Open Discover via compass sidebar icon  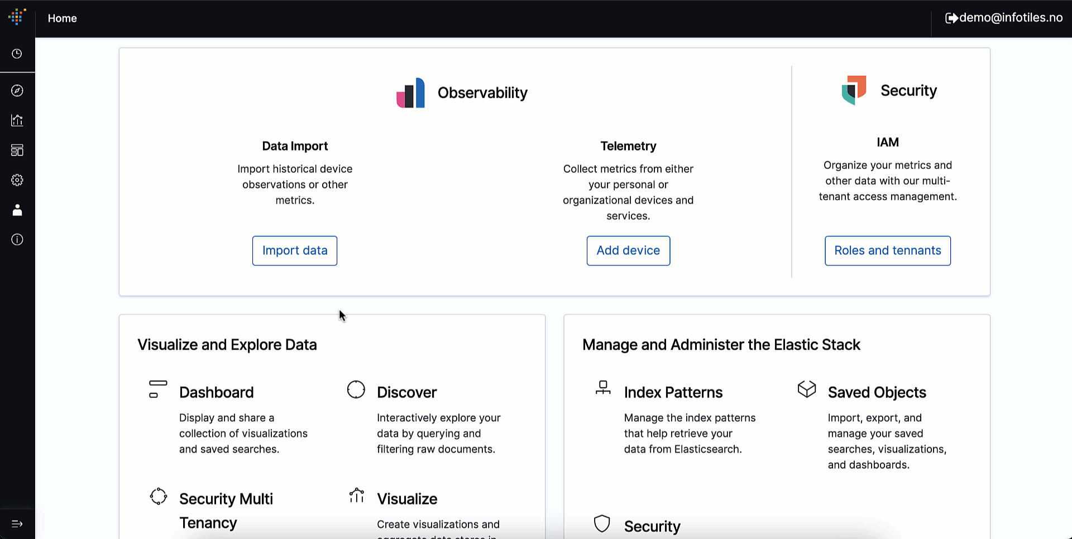pyautogui.click(x=17, y=90)
